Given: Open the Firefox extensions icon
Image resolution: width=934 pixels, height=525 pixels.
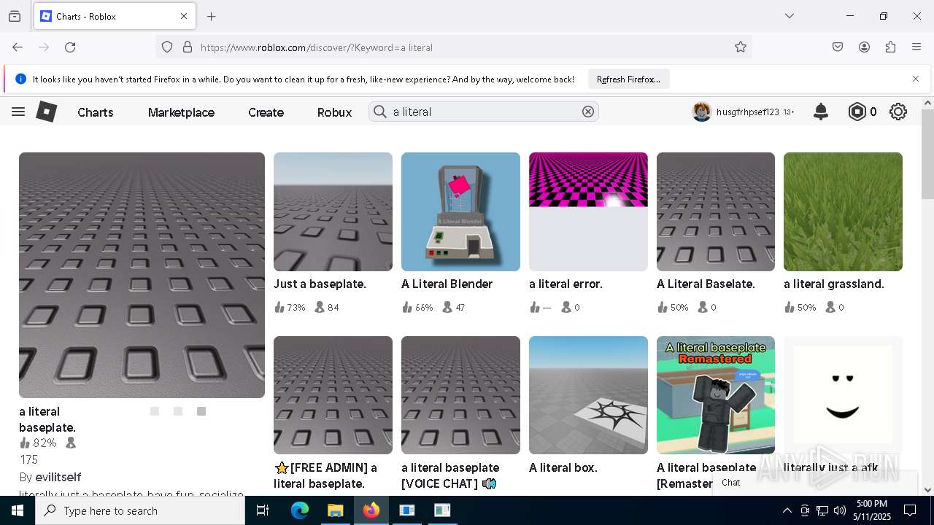Looking at the screenshot, I should coord(890,47).
